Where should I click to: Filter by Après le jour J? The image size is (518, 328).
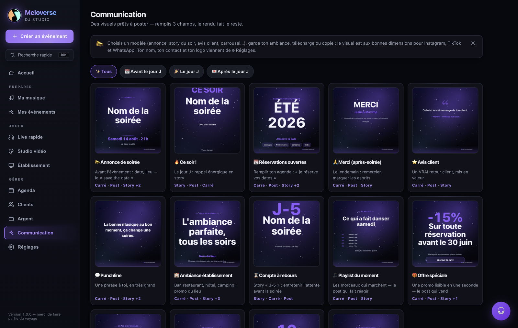pyautogui.click(x=230, y=72)
